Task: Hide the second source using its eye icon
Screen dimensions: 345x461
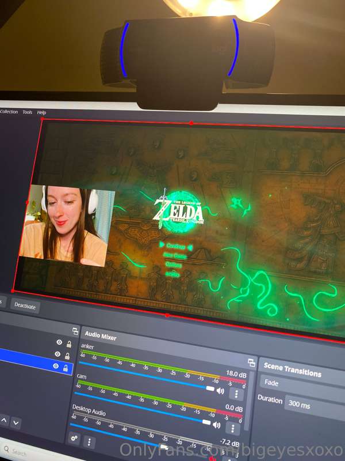Action: tap(58, 354)
